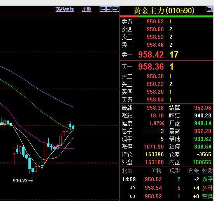Screen dimensions: 214x201
Task: Select the 卖三 price 958.52 in order book
Action: pyautogui.click(x=155, y=37)
